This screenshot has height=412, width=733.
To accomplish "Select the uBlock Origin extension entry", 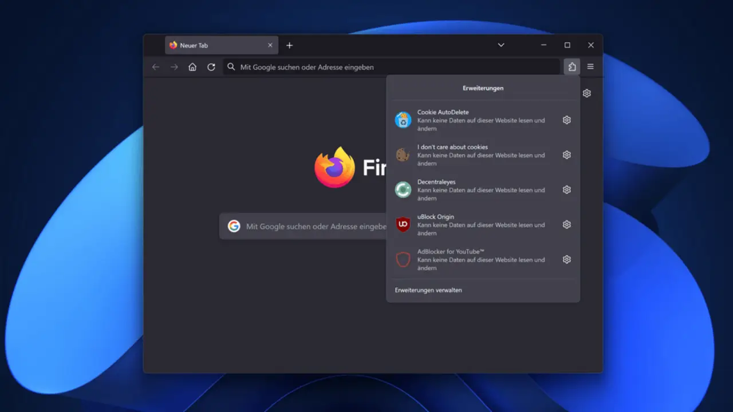I will (x=483, y=225).
